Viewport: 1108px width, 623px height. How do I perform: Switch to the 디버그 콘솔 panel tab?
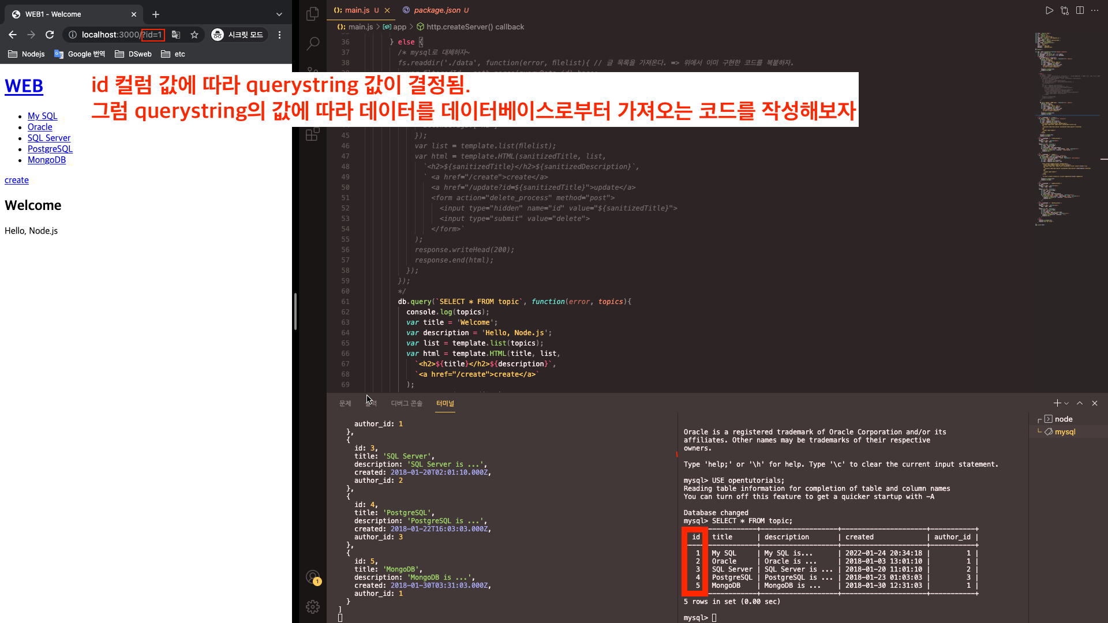[406, 403]
